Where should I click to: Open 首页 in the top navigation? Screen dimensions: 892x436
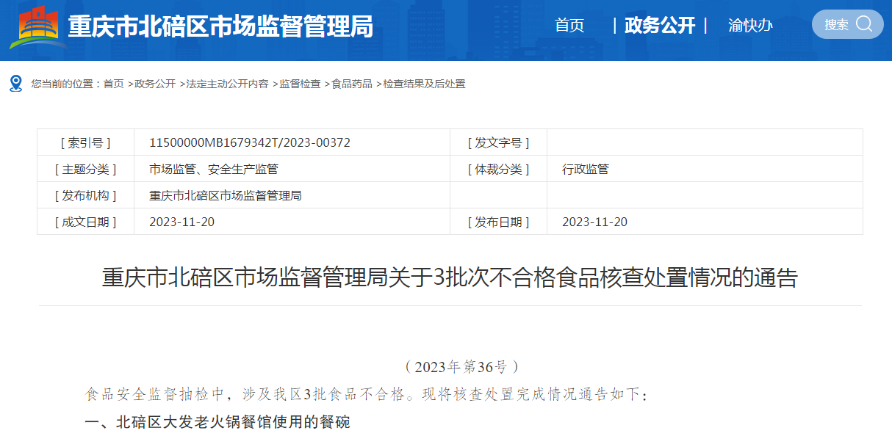569,26
